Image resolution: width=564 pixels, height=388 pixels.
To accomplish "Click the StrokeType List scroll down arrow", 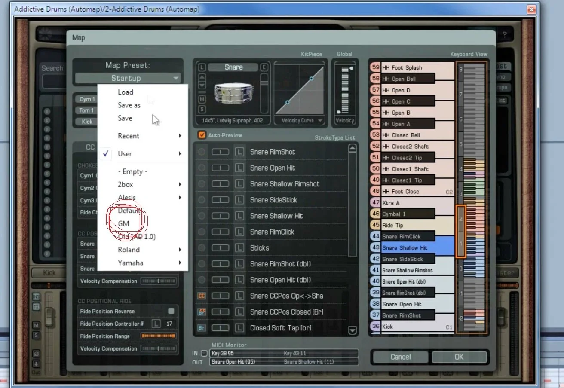I will pos(352,330).
